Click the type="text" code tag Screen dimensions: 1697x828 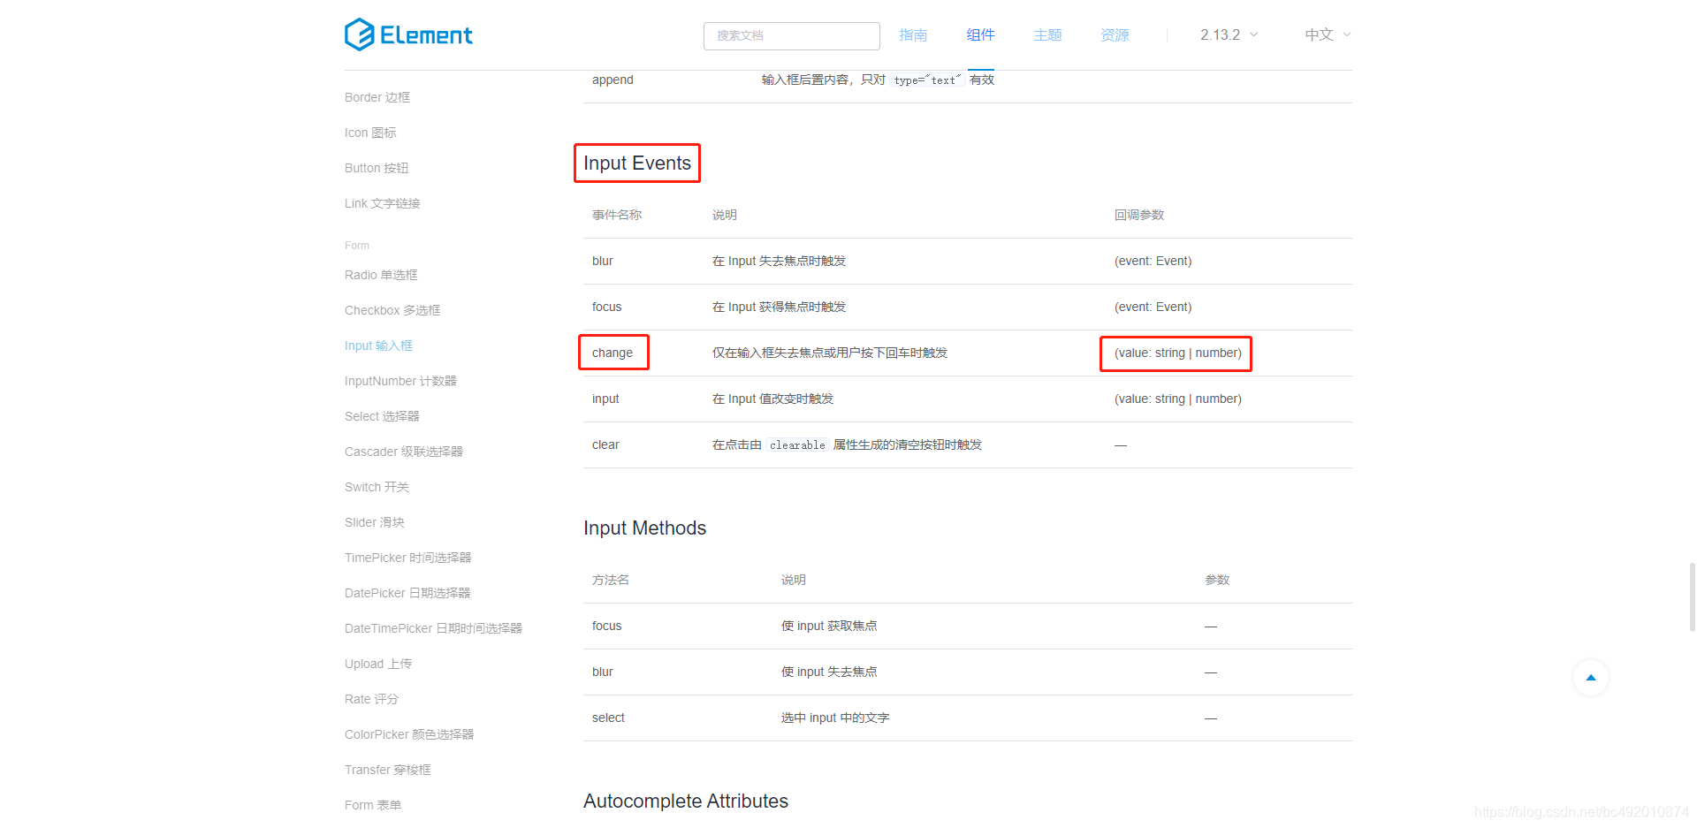point(927,80)
